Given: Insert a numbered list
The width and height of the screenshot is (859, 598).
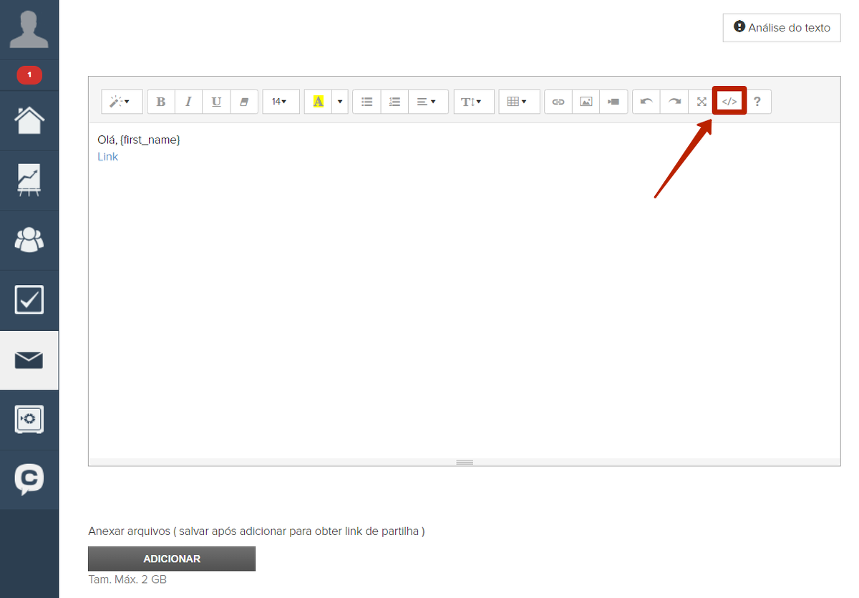Looking at the screenshot, I should pos(394,102).
